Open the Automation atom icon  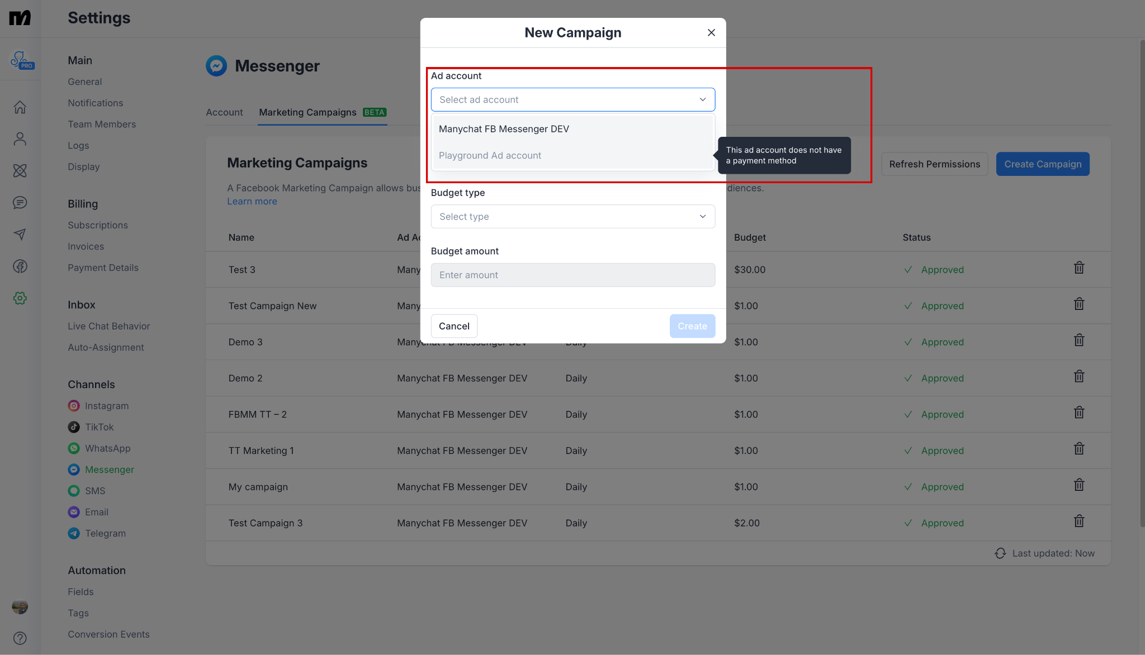[x=20, y=170]
